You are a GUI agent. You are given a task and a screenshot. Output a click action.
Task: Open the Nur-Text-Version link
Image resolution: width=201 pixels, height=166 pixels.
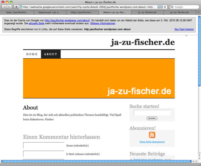pos(184,29)
